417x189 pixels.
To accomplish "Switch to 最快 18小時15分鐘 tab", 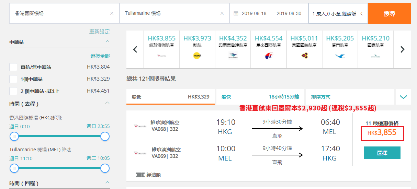I will [x=260, y=97].
